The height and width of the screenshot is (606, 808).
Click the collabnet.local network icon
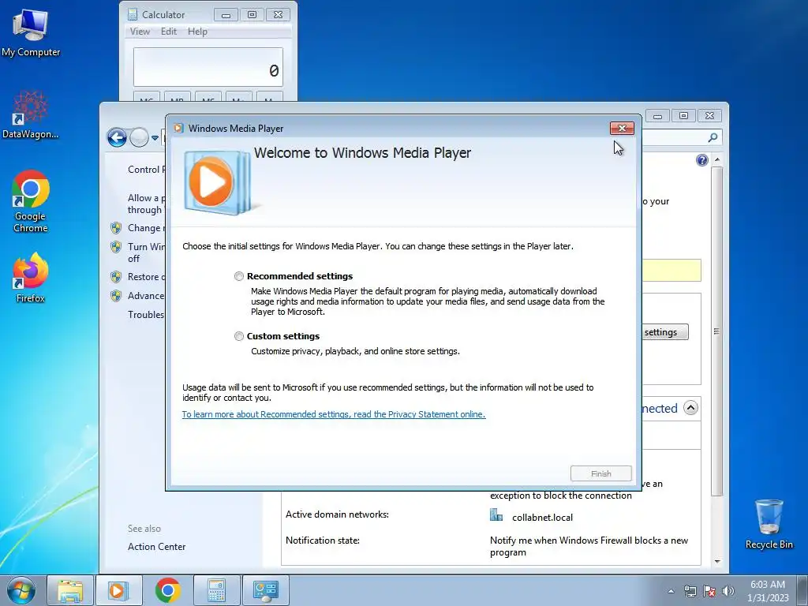pos(496,514)
